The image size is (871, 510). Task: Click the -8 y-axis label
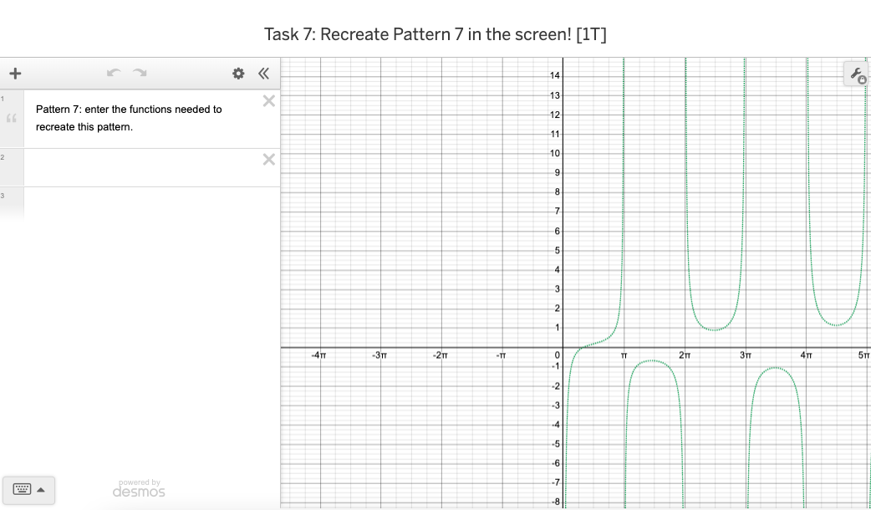pyautogui.click(x=556, y=502)
